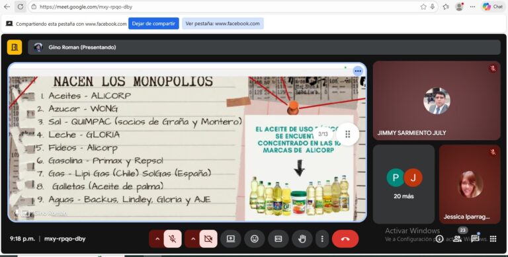The image size is (508, 257).
Task: Show the participants list icon
Action: [457, 239]
